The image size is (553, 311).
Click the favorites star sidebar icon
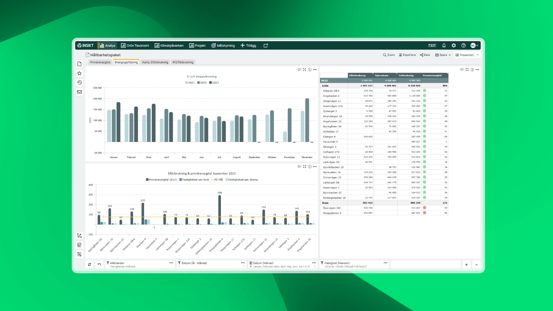point(79,73)
